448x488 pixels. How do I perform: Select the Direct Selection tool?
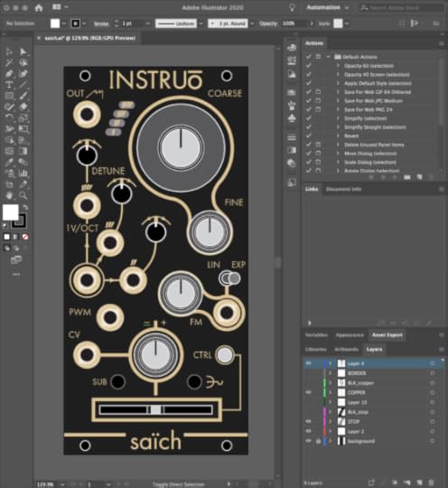tap(23, 52)
